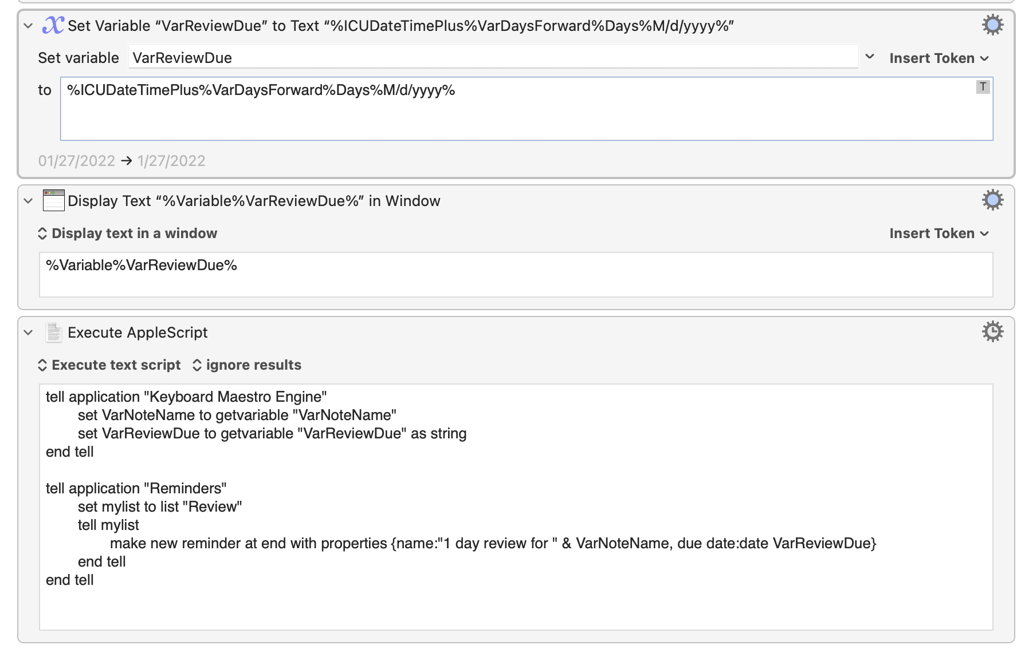
Task: Collapse the Display Text action
Action: tap(28, 201)
